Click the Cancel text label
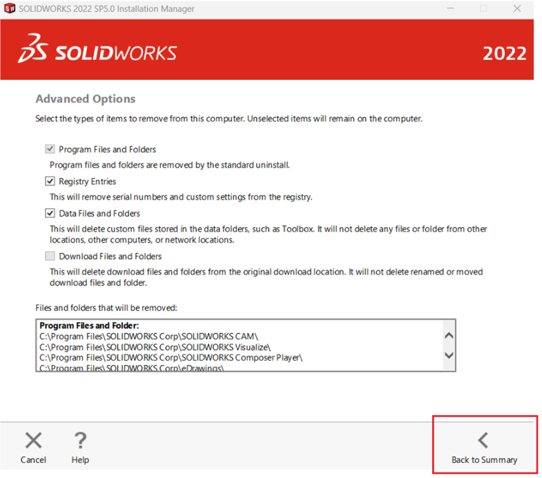This screenshot has width=542, height=478. point(33,460)
